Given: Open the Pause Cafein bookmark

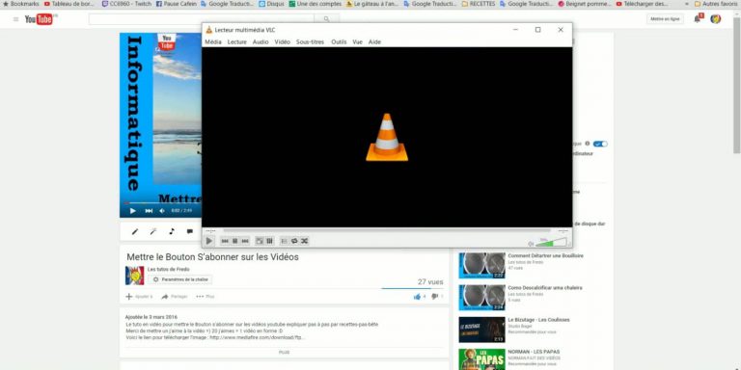Looking at the screenshot, I should [177, 4].
